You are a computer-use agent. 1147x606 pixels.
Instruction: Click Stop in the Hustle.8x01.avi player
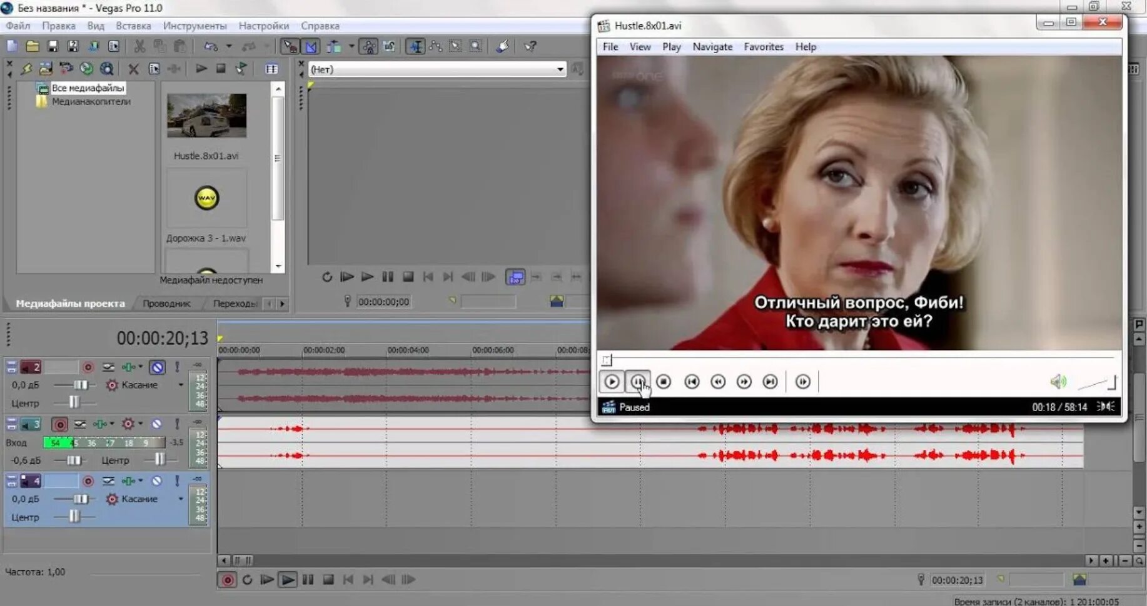coord(664,381)
